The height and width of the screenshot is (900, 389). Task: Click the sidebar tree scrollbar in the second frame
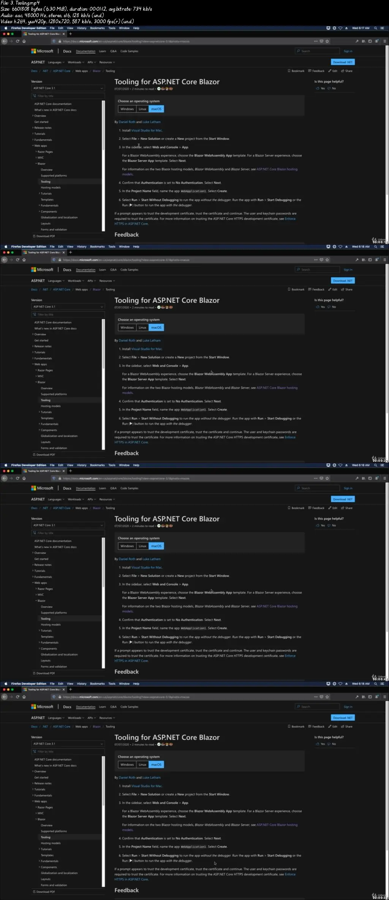[x=103, y=385]
